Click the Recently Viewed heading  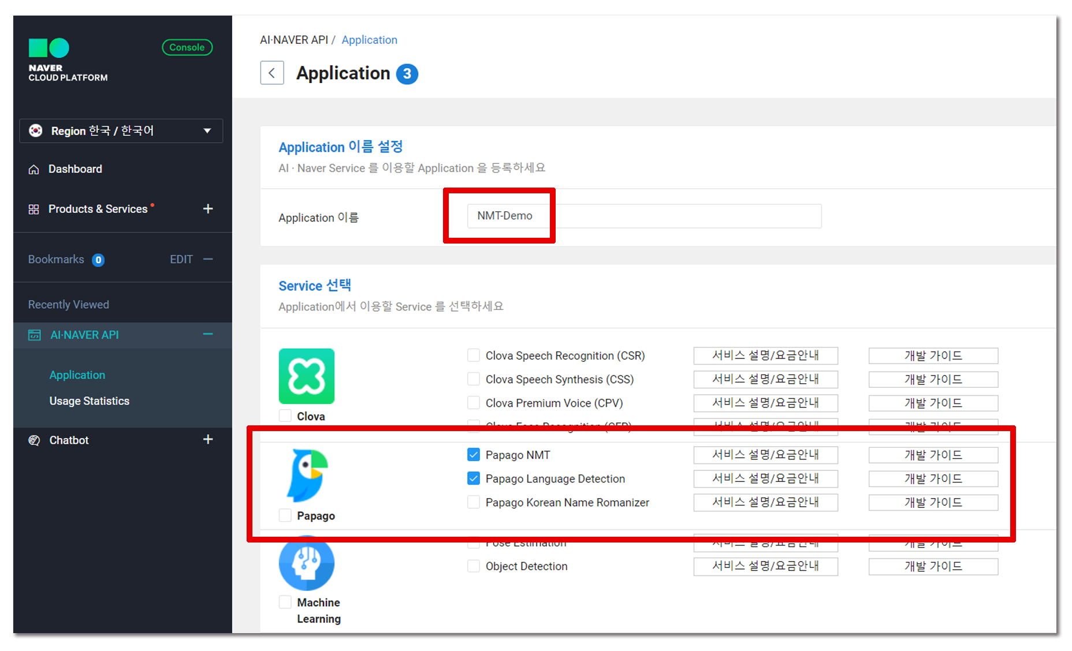69,305
